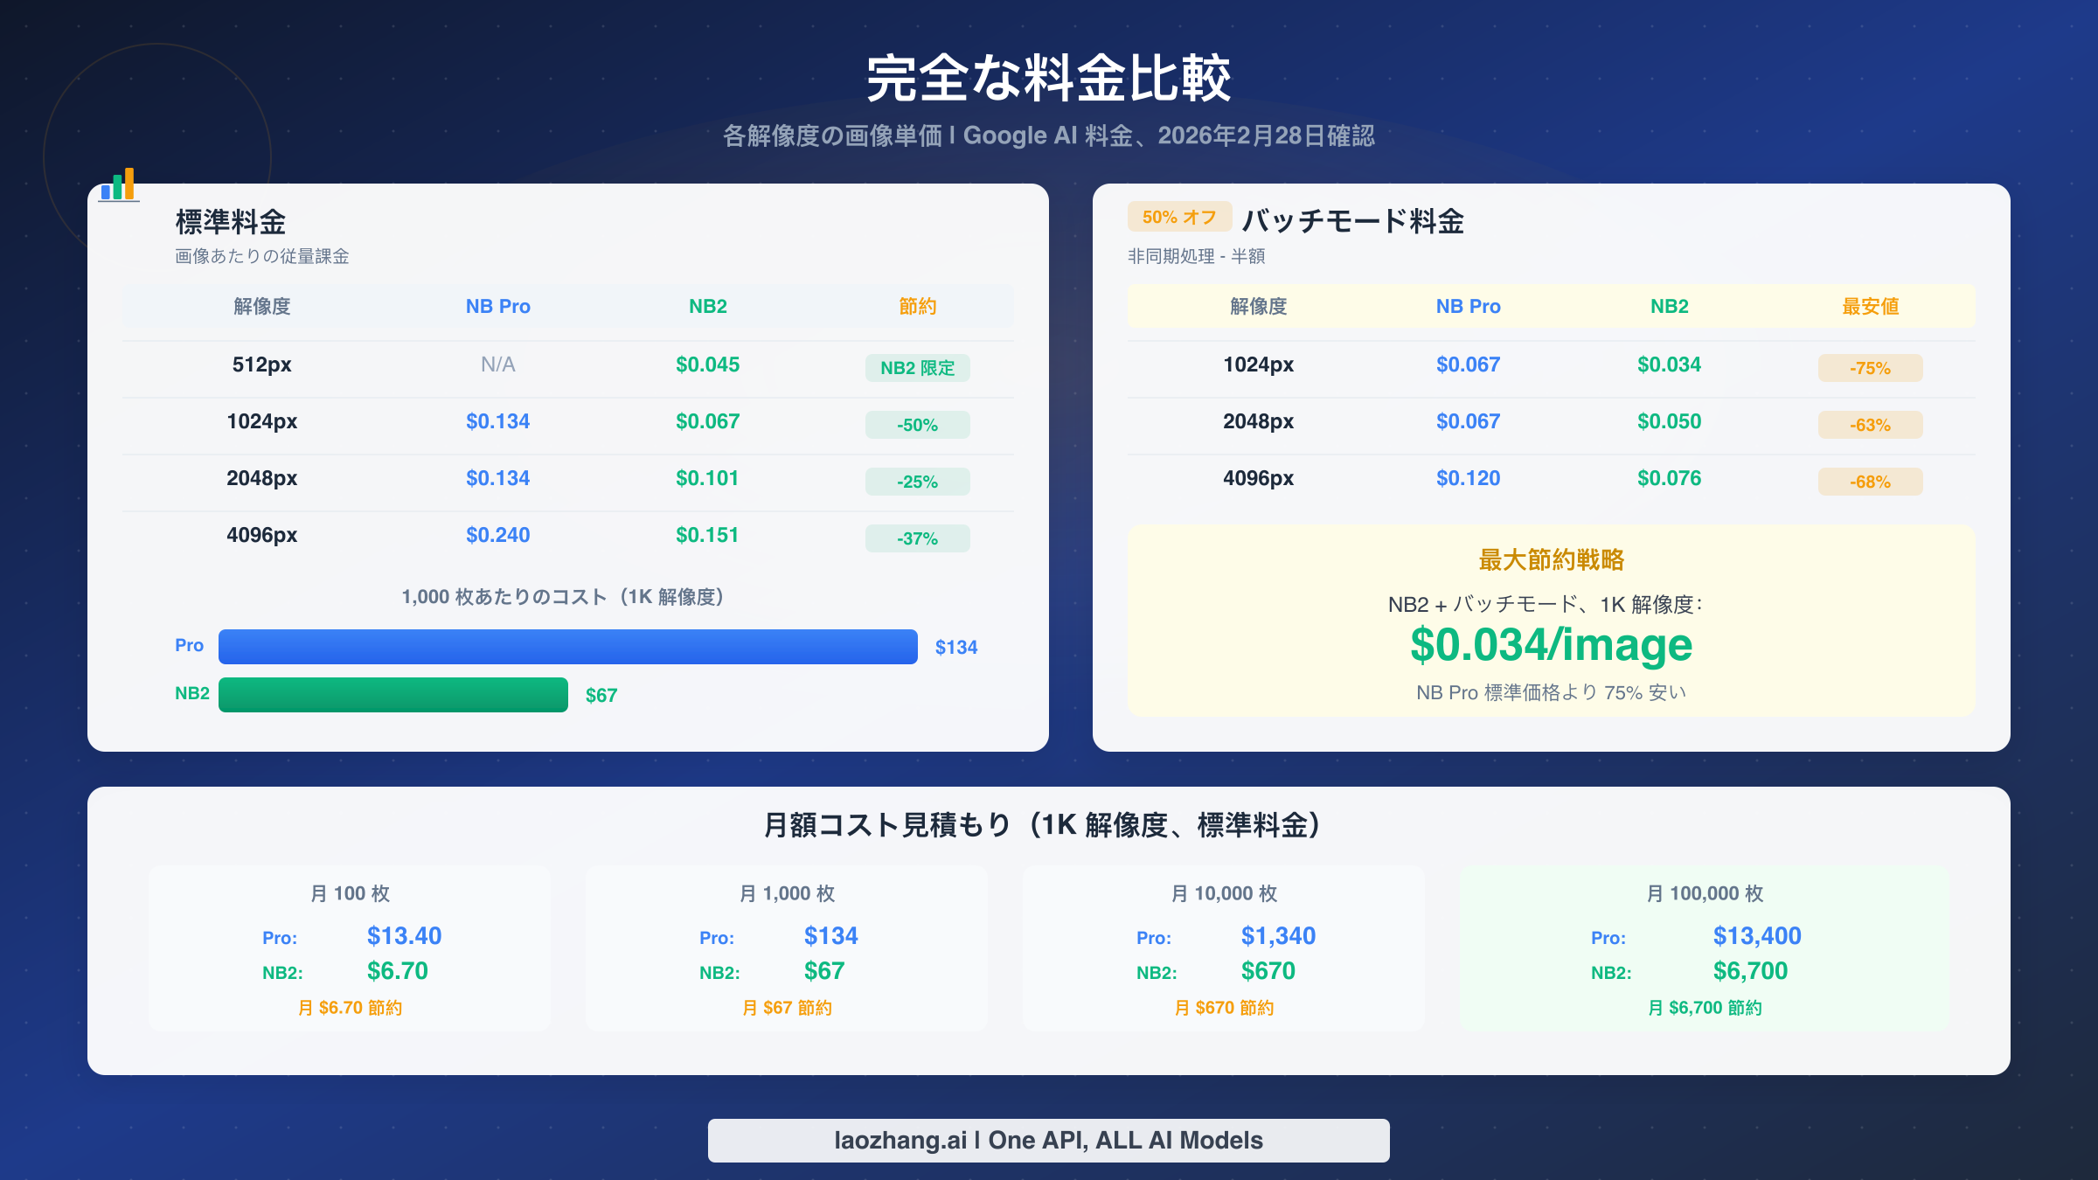Select the NB2 限定 badge
This screenshot has height=1180, width=2098.
click(917, 369)
